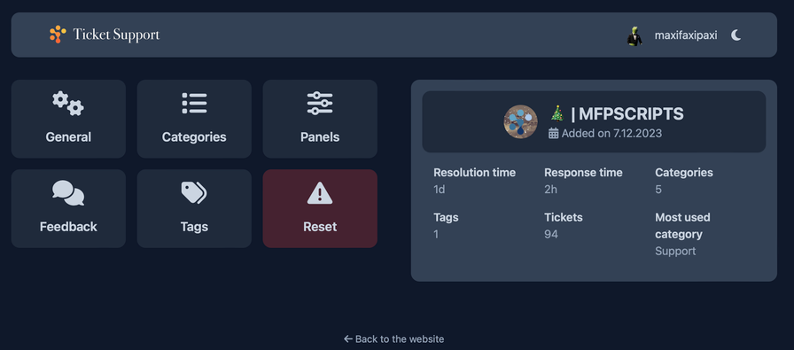
Task: Open the Categories list icon
Action: click(194, 104)
